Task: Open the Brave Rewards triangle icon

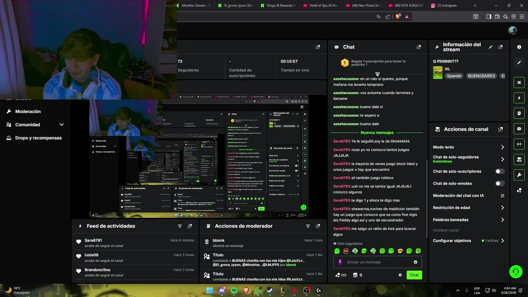Action: [407, 16]
